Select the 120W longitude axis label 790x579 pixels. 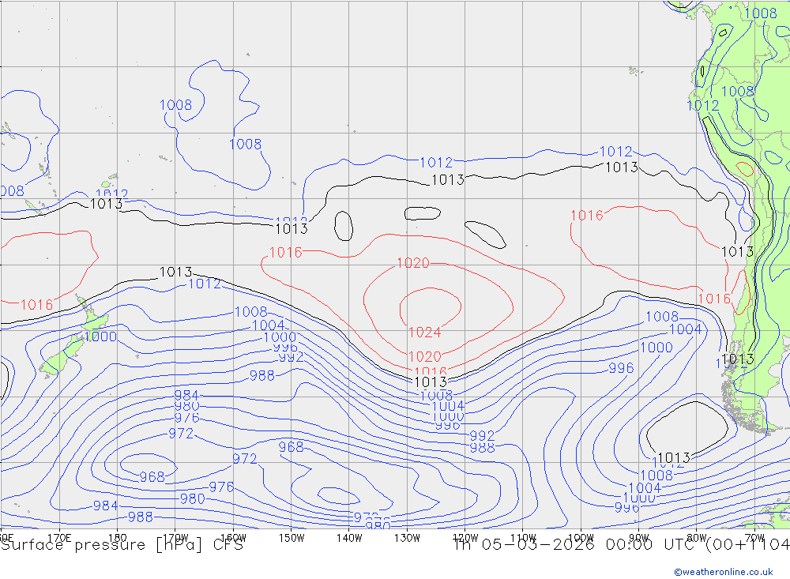[465, 538]
